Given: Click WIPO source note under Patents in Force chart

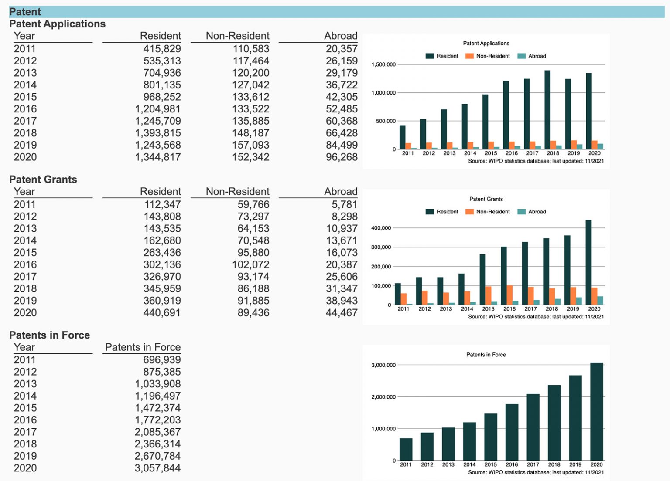Looking at the screenshot, I should [536, 472].
